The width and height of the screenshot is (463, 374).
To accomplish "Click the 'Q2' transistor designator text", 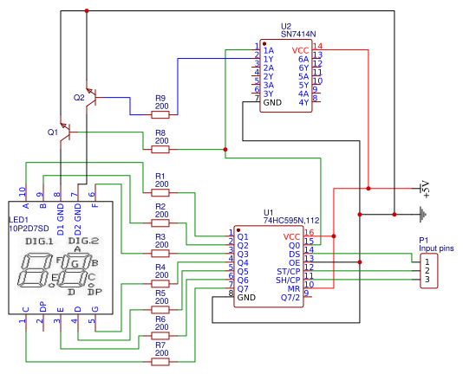I will pyautogui.click(x=79, y=97).
